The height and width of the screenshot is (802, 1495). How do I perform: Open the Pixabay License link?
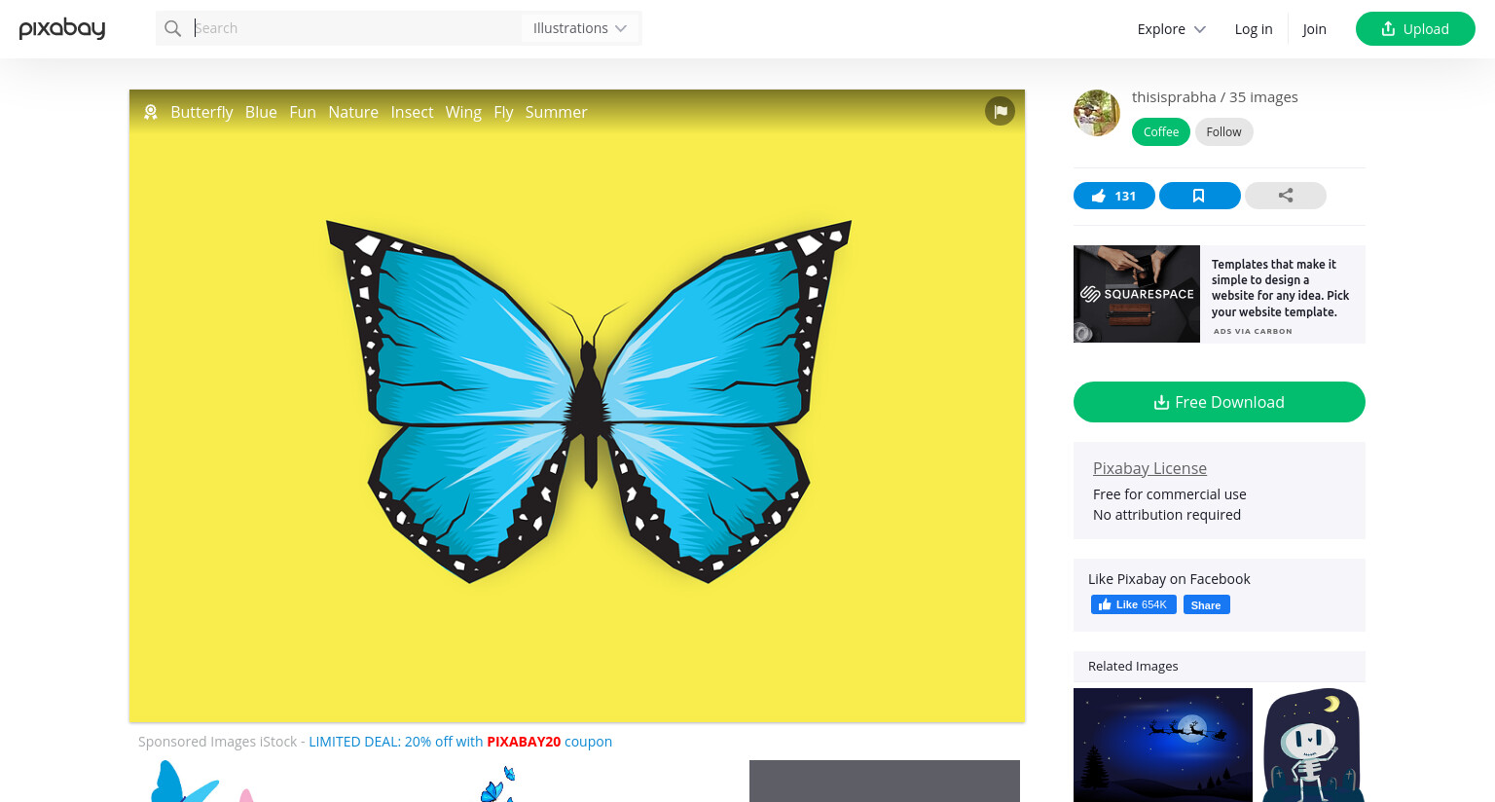point(1149,468)
